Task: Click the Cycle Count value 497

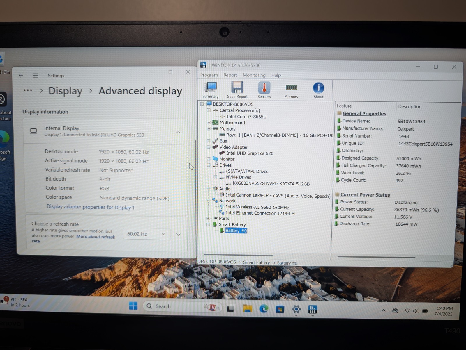Action: (x=399, y=181)
